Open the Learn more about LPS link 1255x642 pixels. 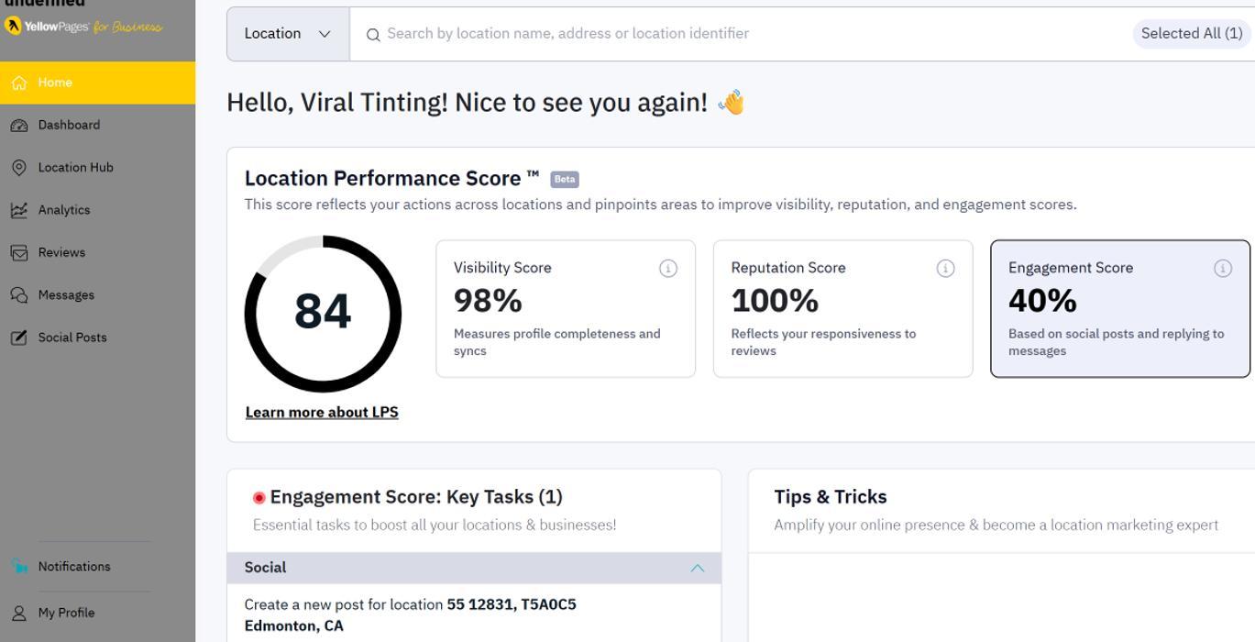coord(322,413)
